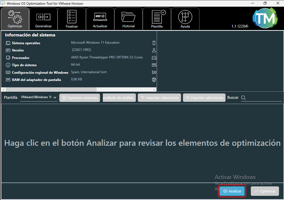The width and height of the screenshot is (284, 200).
Task: Click the Actualizar laptop icon
Action: point(100,17)
